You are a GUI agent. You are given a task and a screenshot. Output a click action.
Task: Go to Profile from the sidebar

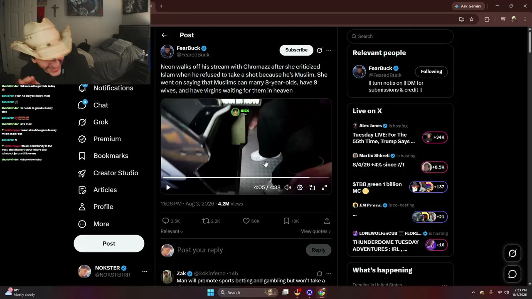96,207
